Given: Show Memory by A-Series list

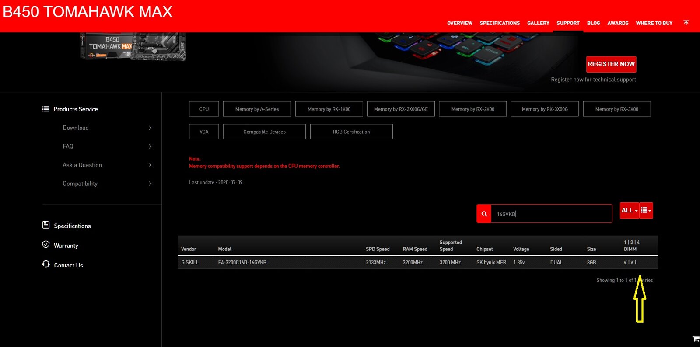Looking at the screenshot, I should pyautogui.click(x=257, y=109).
